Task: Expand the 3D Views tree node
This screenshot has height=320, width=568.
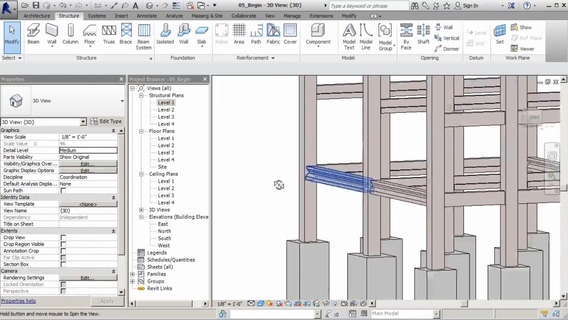Action: pyautogui.click(x=141, y=210)
